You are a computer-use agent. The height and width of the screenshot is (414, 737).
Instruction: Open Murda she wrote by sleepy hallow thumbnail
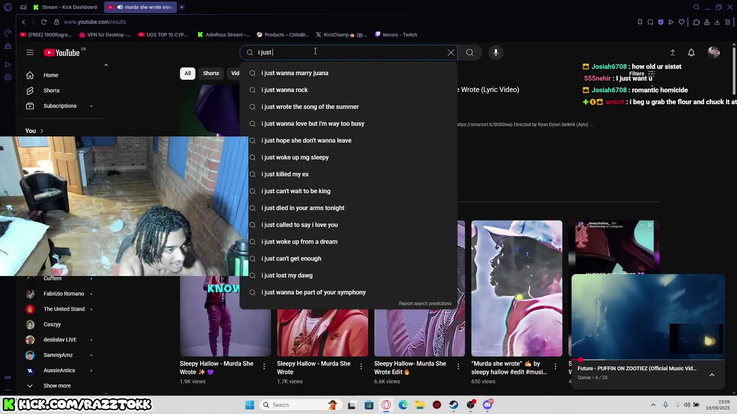[x=516, y=288]
